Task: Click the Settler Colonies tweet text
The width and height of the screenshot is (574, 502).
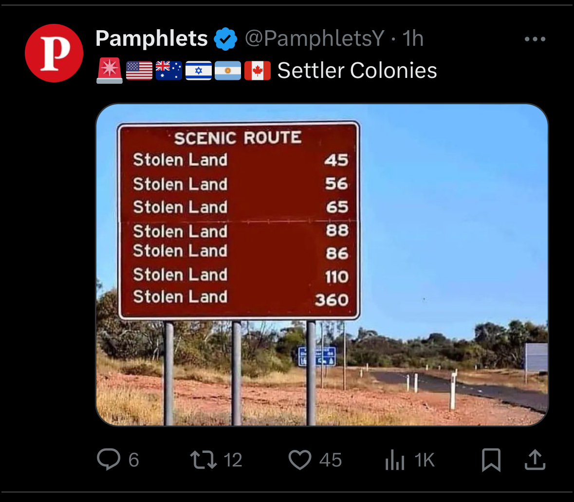Action: tap(357, 70)
